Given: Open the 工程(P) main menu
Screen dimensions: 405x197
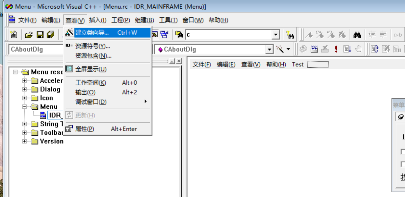Looking at the screenshot, I should pyautogui.click(x=121, y=20).
